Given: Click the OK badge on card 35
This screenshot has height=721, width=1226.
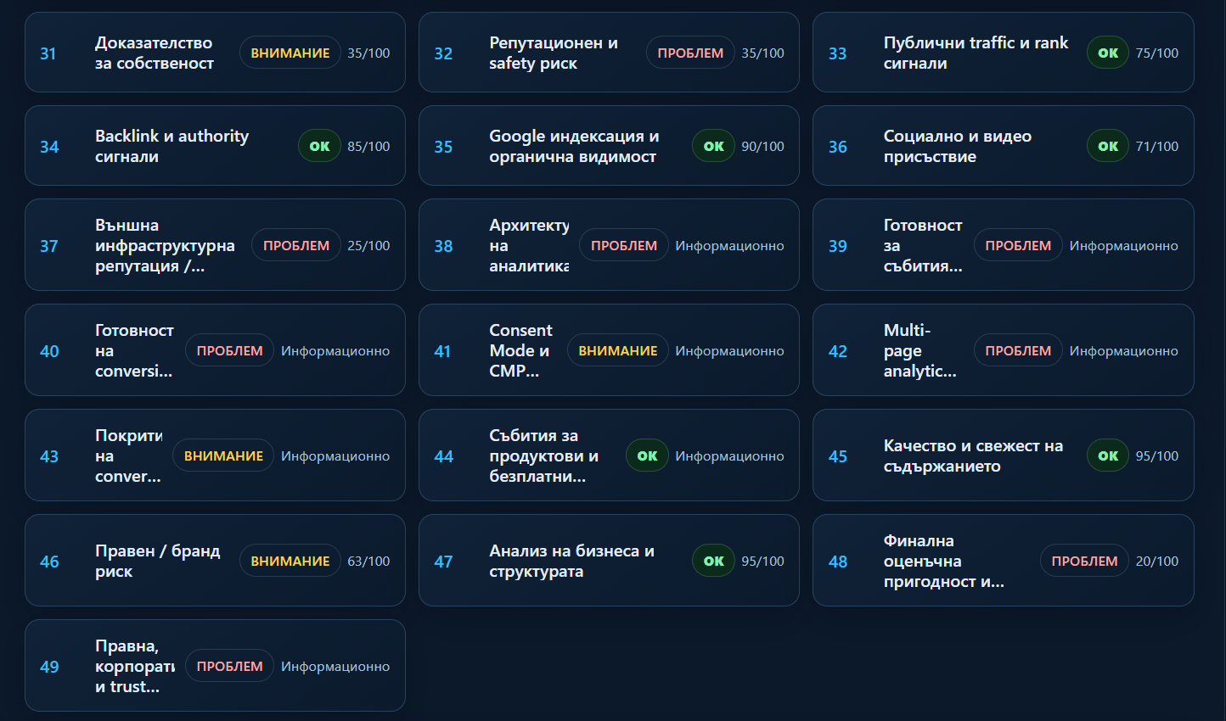Looking at the screenshot, I should click(x=713, y=146).
